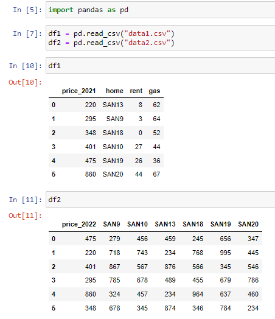Select the code cell containing only df2
The height and width of the screenshot is (319, 275).
point(161,200)
